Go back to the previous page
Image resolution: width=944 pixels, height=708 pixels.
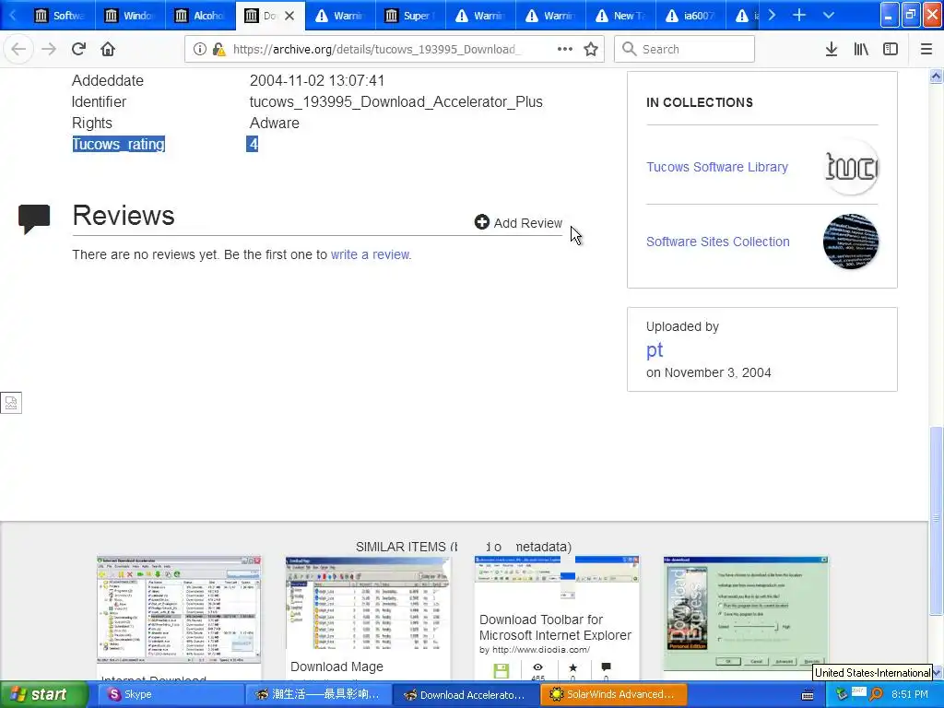(18, 49)
